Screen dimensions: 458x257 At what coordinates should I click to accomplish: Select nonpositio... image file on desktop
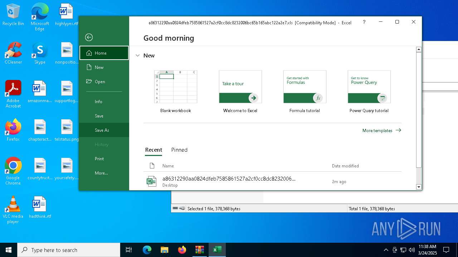[67, 53]
